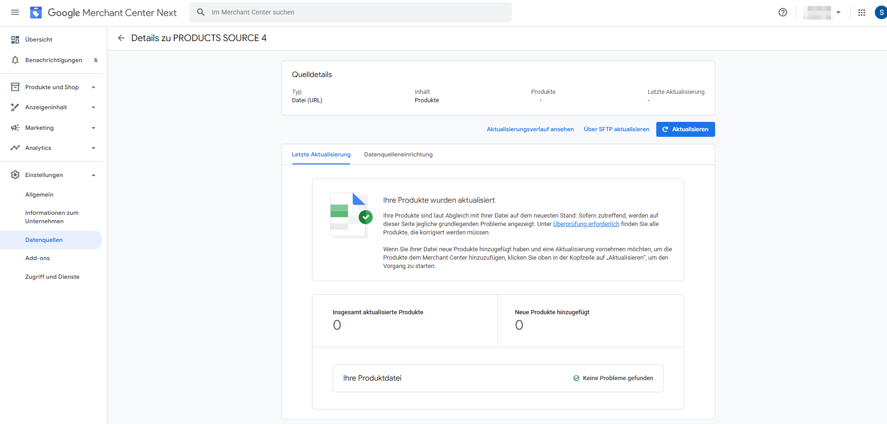The image size is (887, 424).
Task: Click the blue Aktualisieren button
Action: [x=685, y=129]
